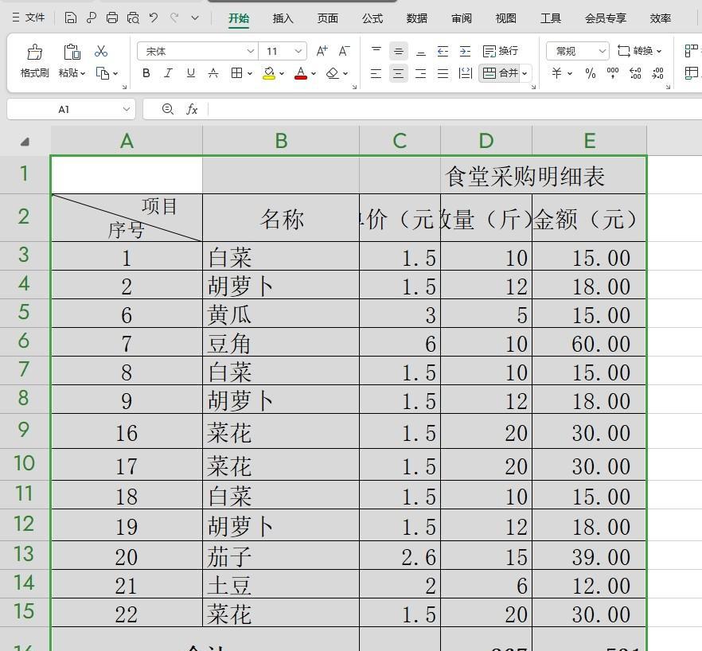
Task: Select the Format Painter (格式刷) tool
Action: pyautogui.click(x=34, y=60)
